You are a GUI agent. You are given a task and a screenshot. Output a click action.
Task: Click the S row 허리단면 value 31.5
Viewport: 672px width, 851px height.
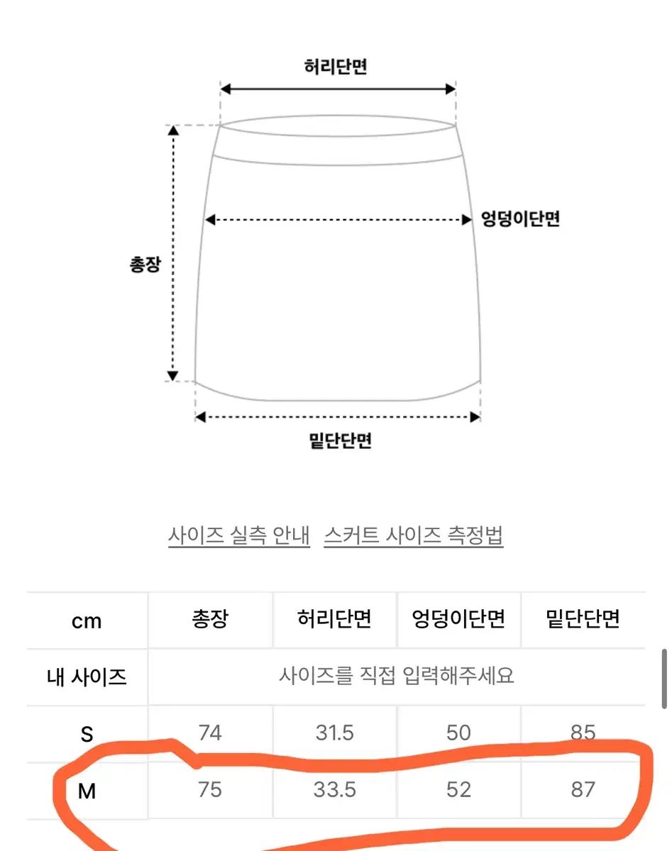click(334, 733)
